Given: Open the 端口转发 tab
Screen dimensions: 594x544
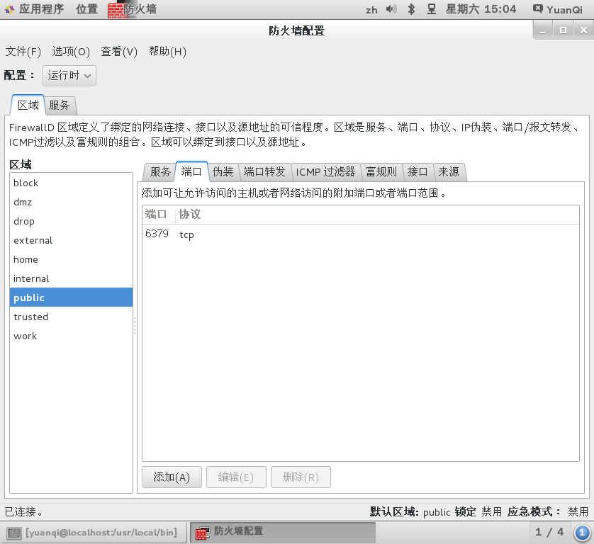Looking at the screenshot, I should pyautogui.click(x=264, y=172).
